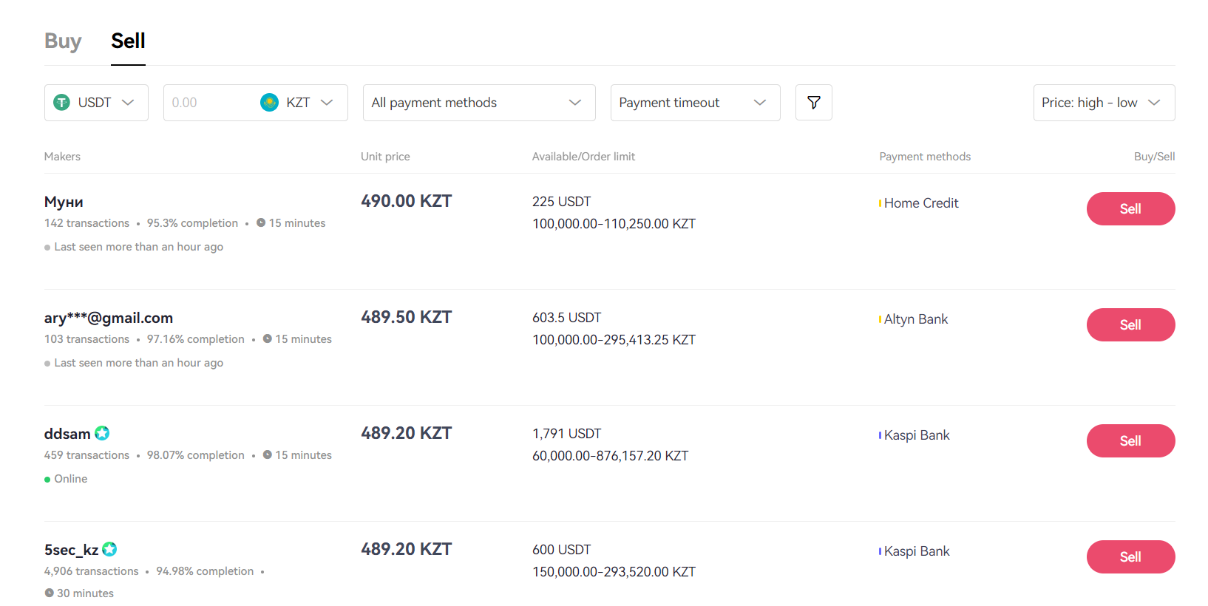Click the clock icon in Муни's row
Image resolution: width=1208 pixels, height=606 pixels.
261,222
